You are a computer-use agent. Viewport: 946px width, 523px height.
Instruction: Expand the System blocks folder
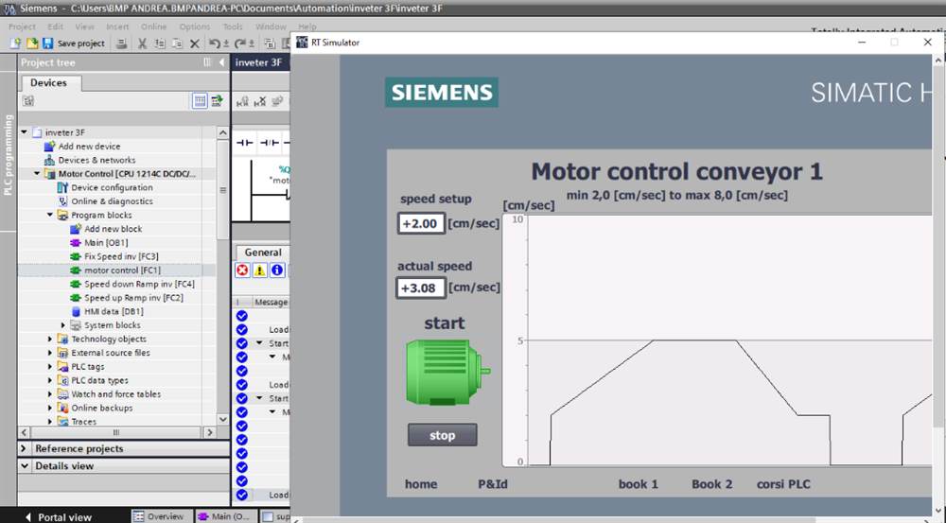coord(63,325)
